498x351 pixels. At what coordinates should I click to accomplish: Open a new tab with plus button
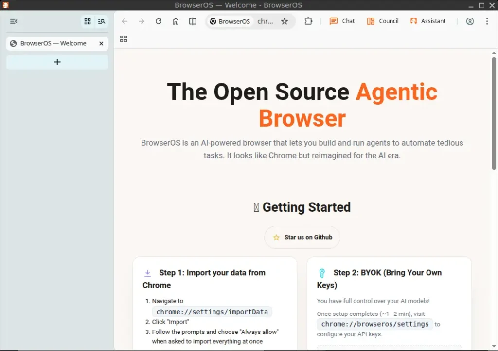57,62
